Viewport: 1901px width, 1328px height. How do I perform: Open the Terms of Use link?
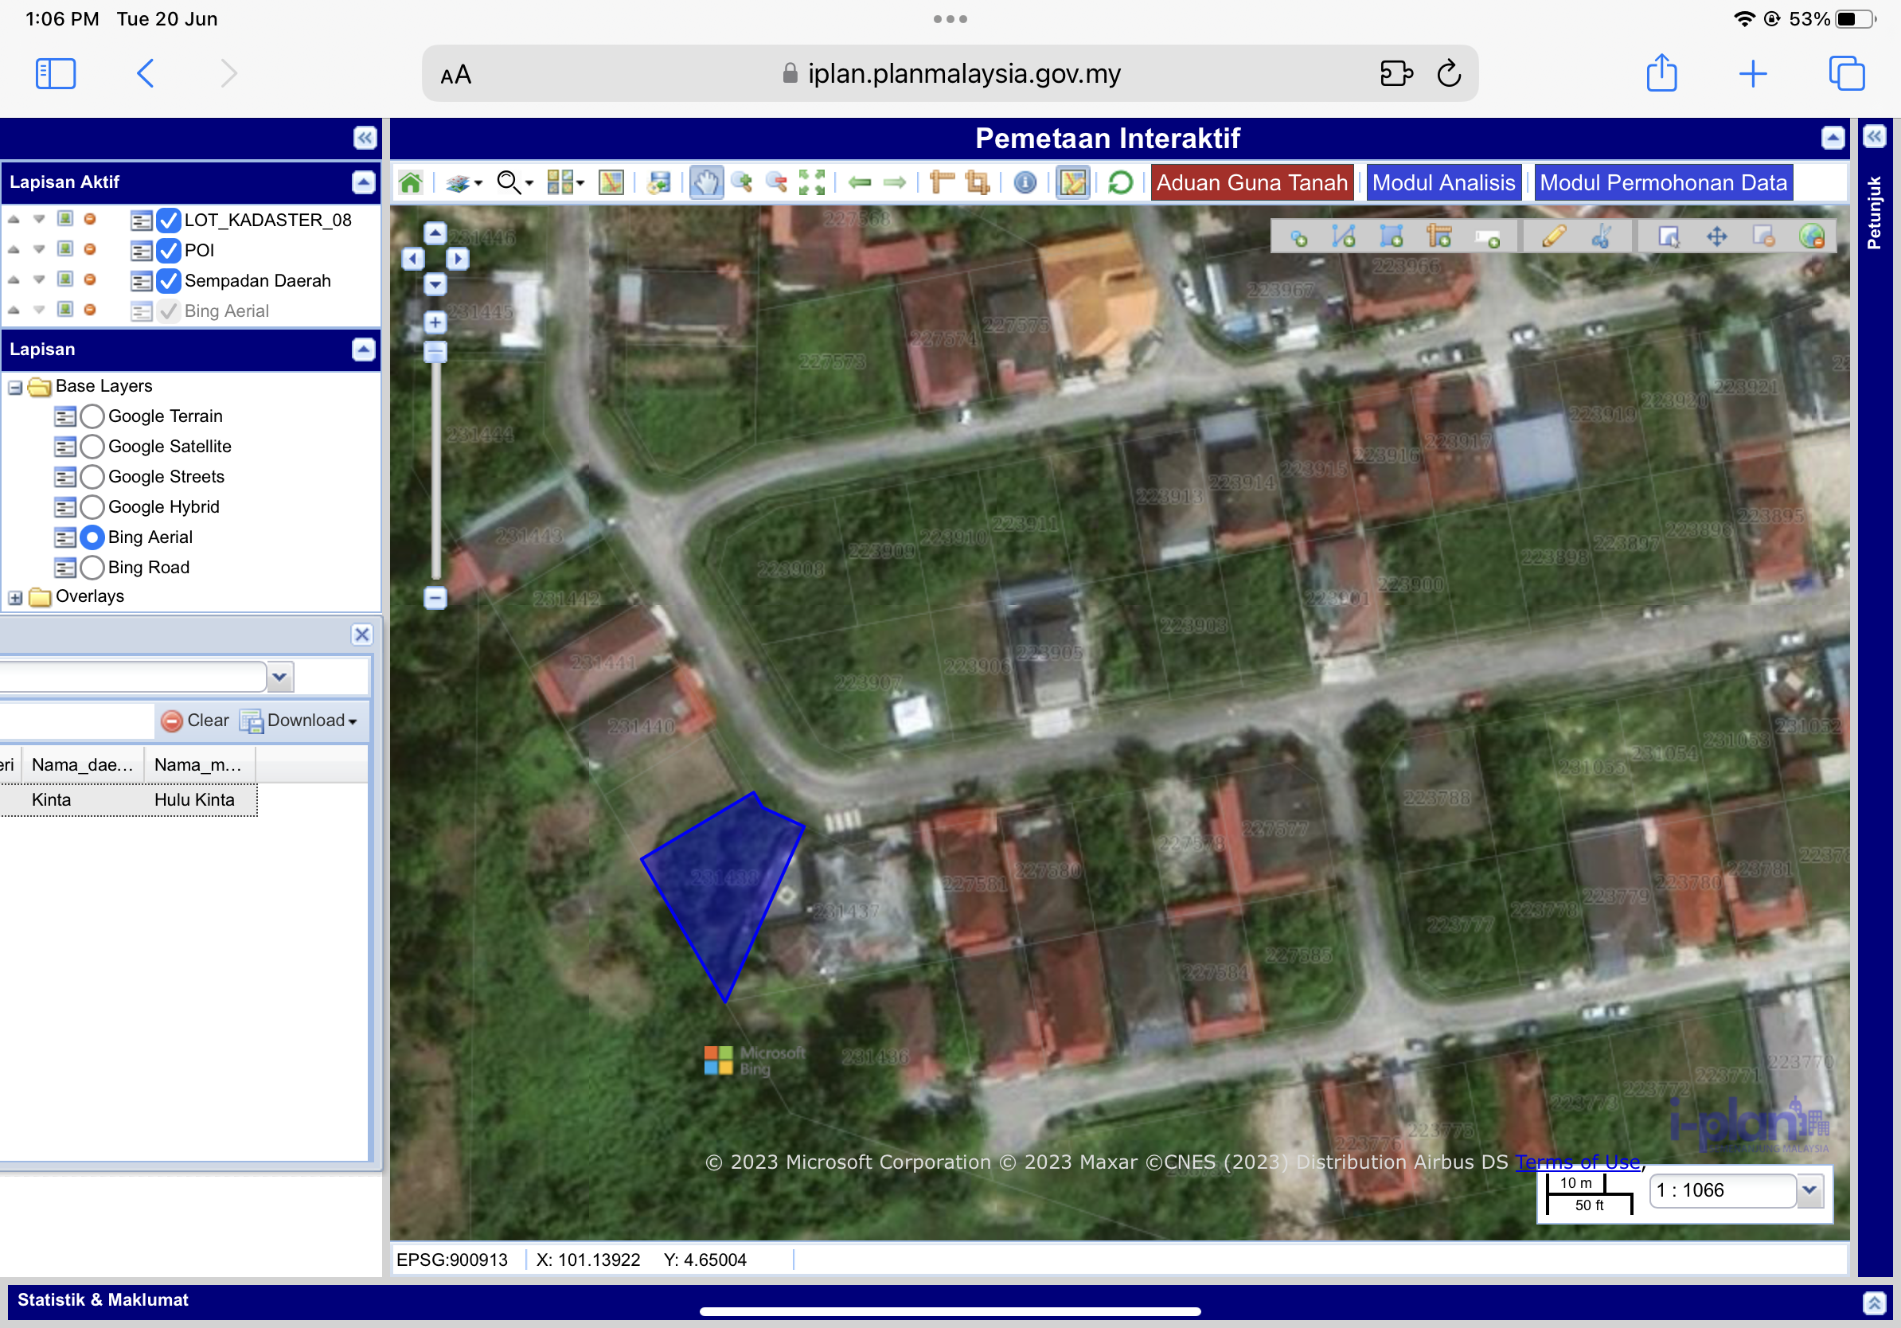click(1577, 1162)
